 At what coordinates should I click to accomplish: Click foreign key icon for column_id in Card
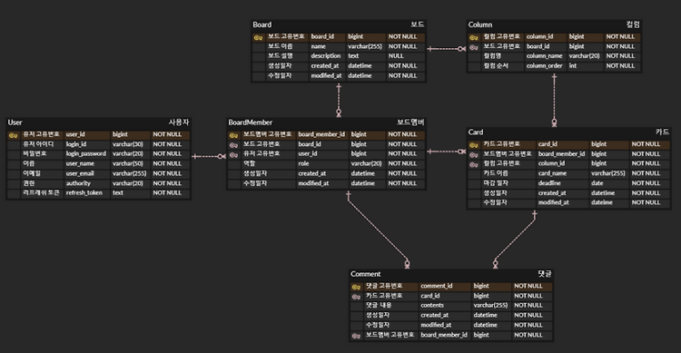tap(473, 164)
